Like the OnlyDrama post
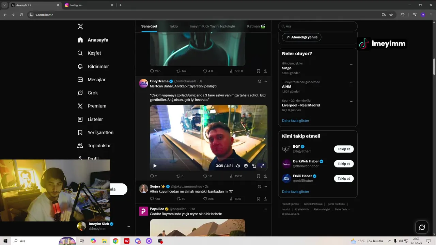This screenshot has width=436, height=245. [x=207, y=176]
